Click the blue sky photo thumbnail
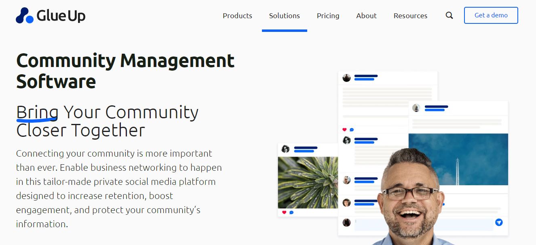The image size is (536, 245). coord(458,159)
